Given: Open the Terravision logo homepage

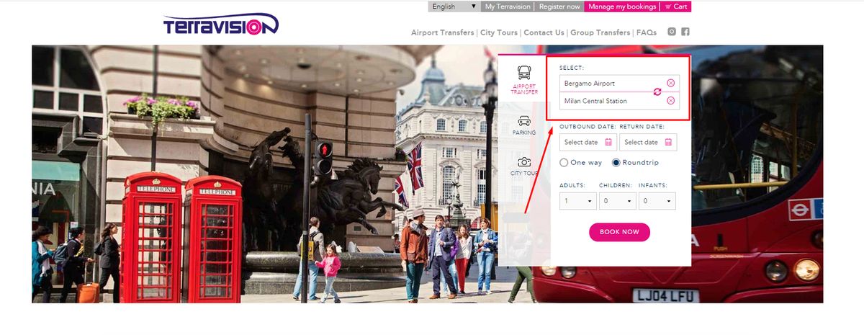Looking at the screenshot, I should tap(220, 24).
